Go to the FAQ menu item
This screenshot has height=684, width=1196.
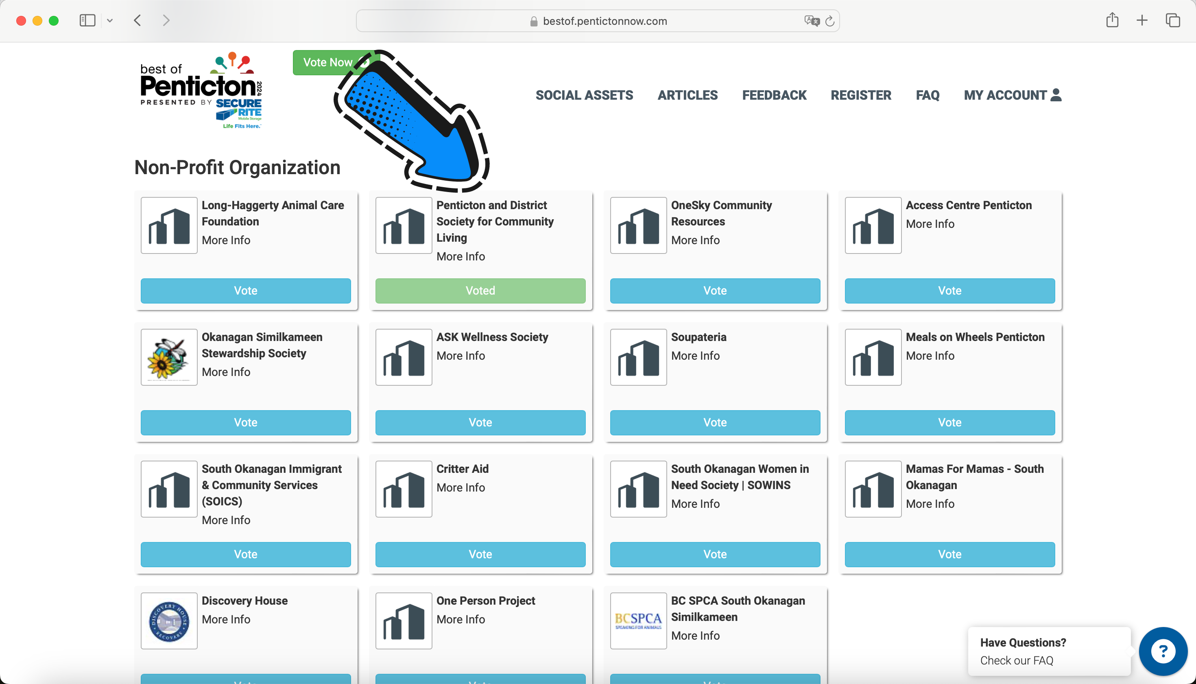pyautogui.click(x=927, y=95)
